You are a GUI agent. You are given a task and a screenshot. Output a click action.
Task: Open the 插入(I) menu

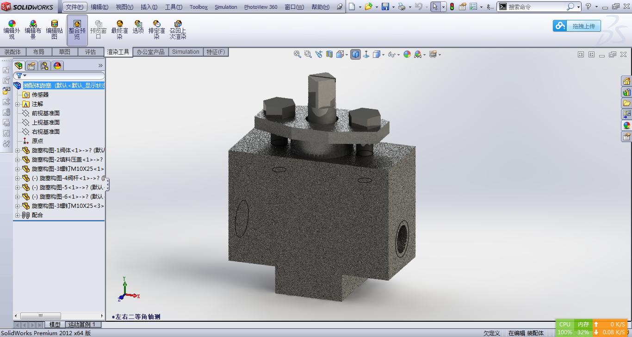click(x=149, y=7)
